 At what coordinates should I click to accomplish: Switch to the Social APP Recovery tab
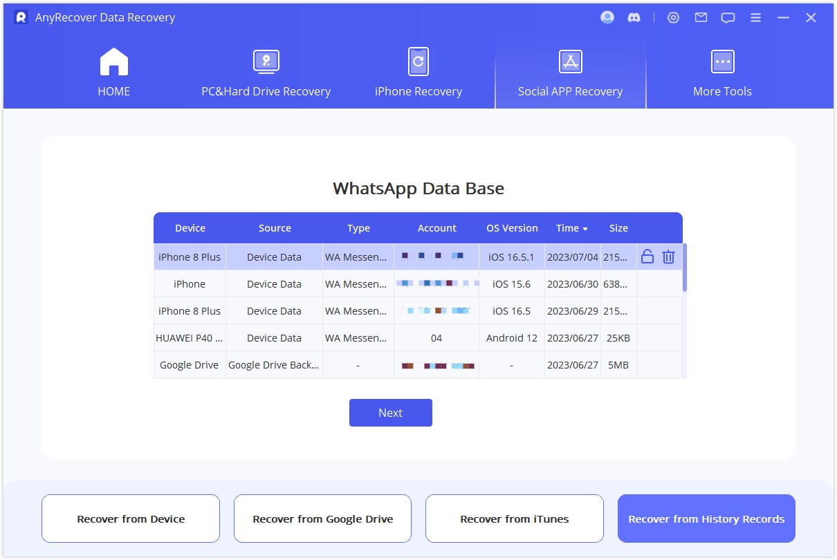coord(570,76)
